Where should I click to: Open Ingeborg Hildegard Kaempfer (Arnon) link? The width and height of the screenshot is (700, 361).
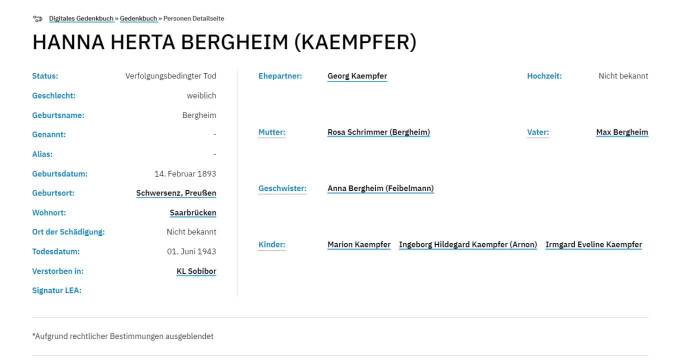pos(468,244)
